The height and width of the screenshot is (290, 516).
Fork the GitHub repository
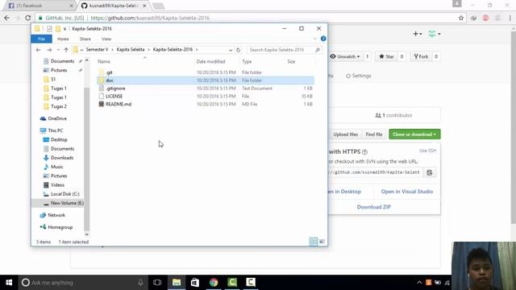tap(421, 56)
